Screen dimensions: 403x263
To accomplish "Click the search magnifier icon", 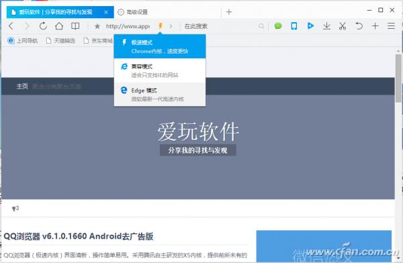I will (x=261, y=26).
